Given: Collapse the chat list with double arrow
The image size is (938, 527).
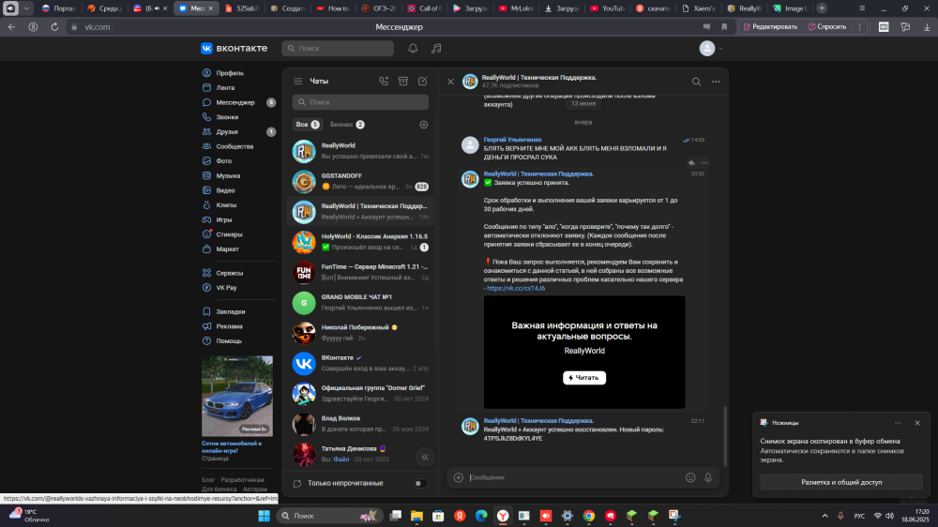Looking at the screenshot, I should tap(425, 457).
